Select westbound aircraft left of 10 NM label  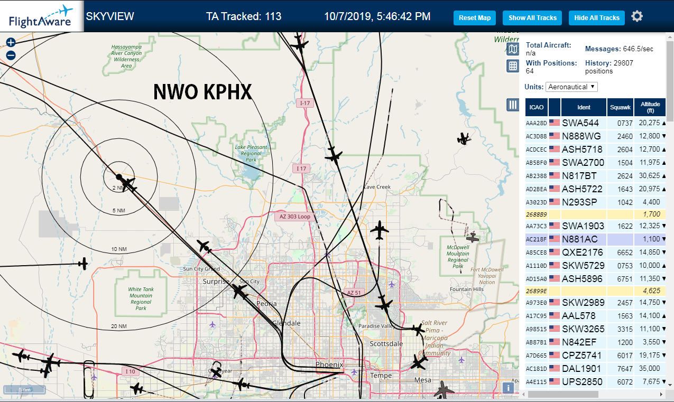pyautogui.click(x=83, y=264)
